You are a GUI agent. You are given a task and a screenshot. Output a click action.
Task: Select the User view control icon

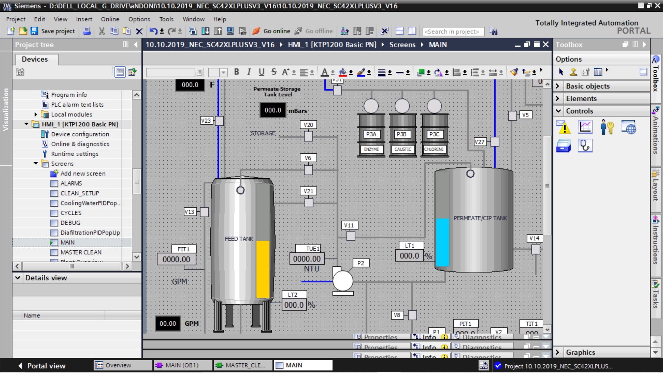607,127
